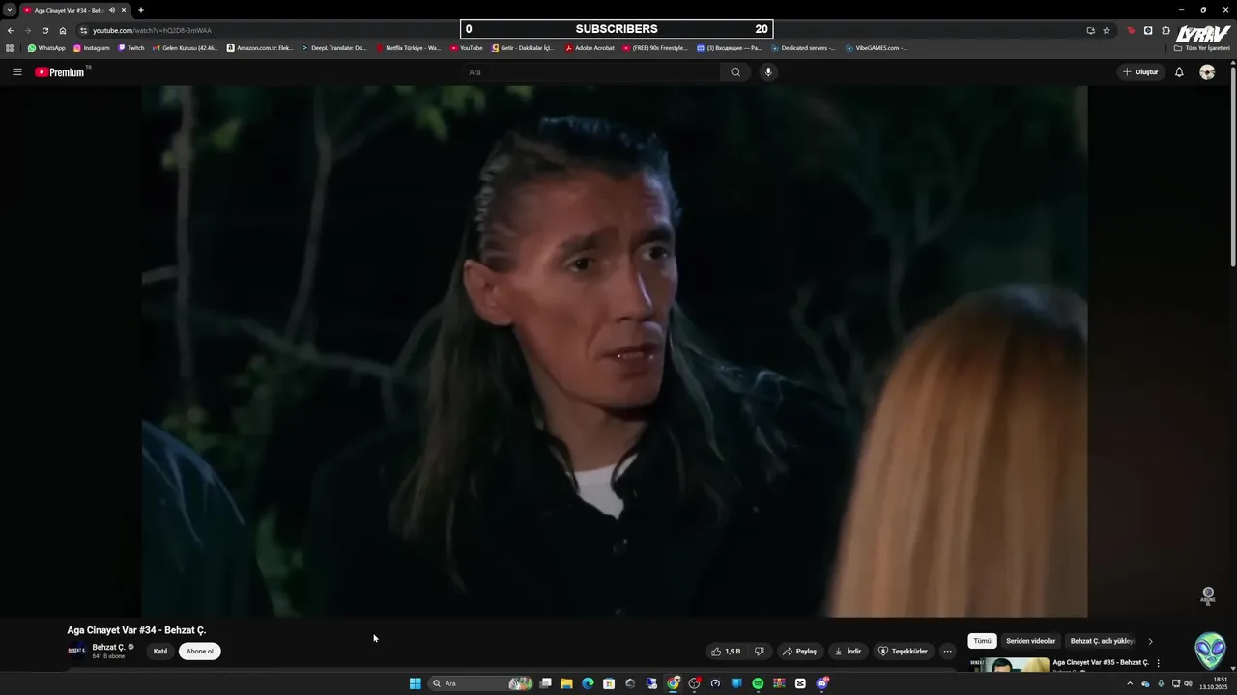Click the Windows taskbar search box
Screen dimensions: 1237x695
tap(481, 683)
